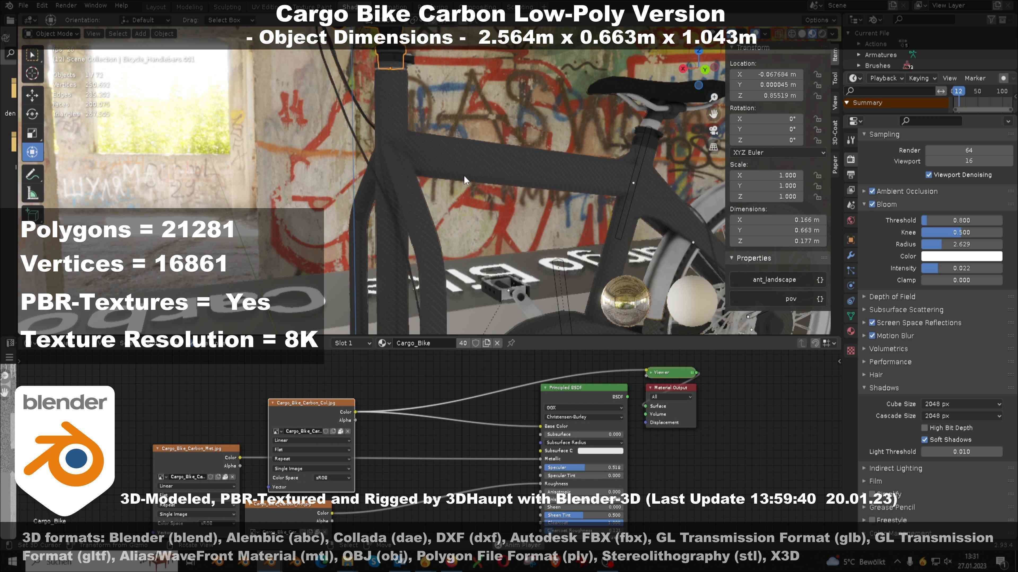Viewport: 1018px width, 572px height.
Task: Choose the Rotate tool in viewport toolbar
Action: [x=32, y=114]
